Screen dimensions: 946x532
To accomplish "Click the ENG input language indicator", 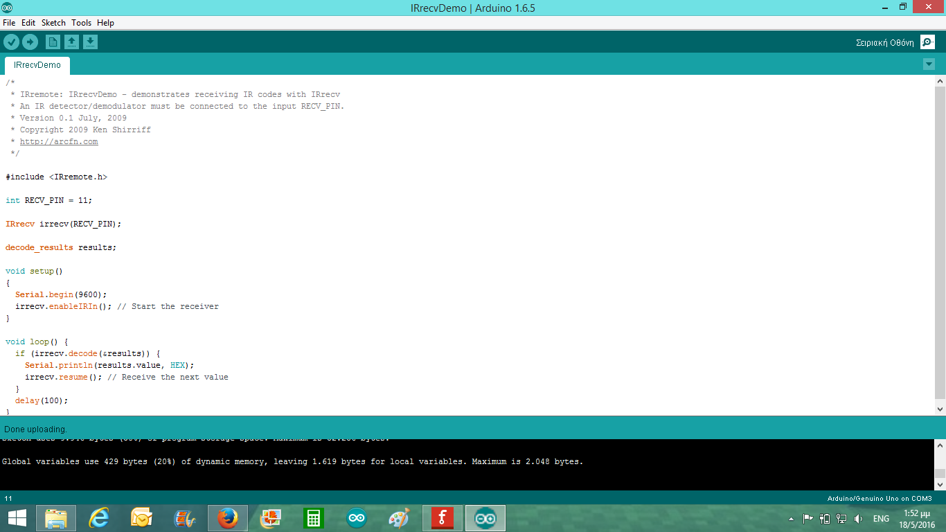I will tap(881, 519).
